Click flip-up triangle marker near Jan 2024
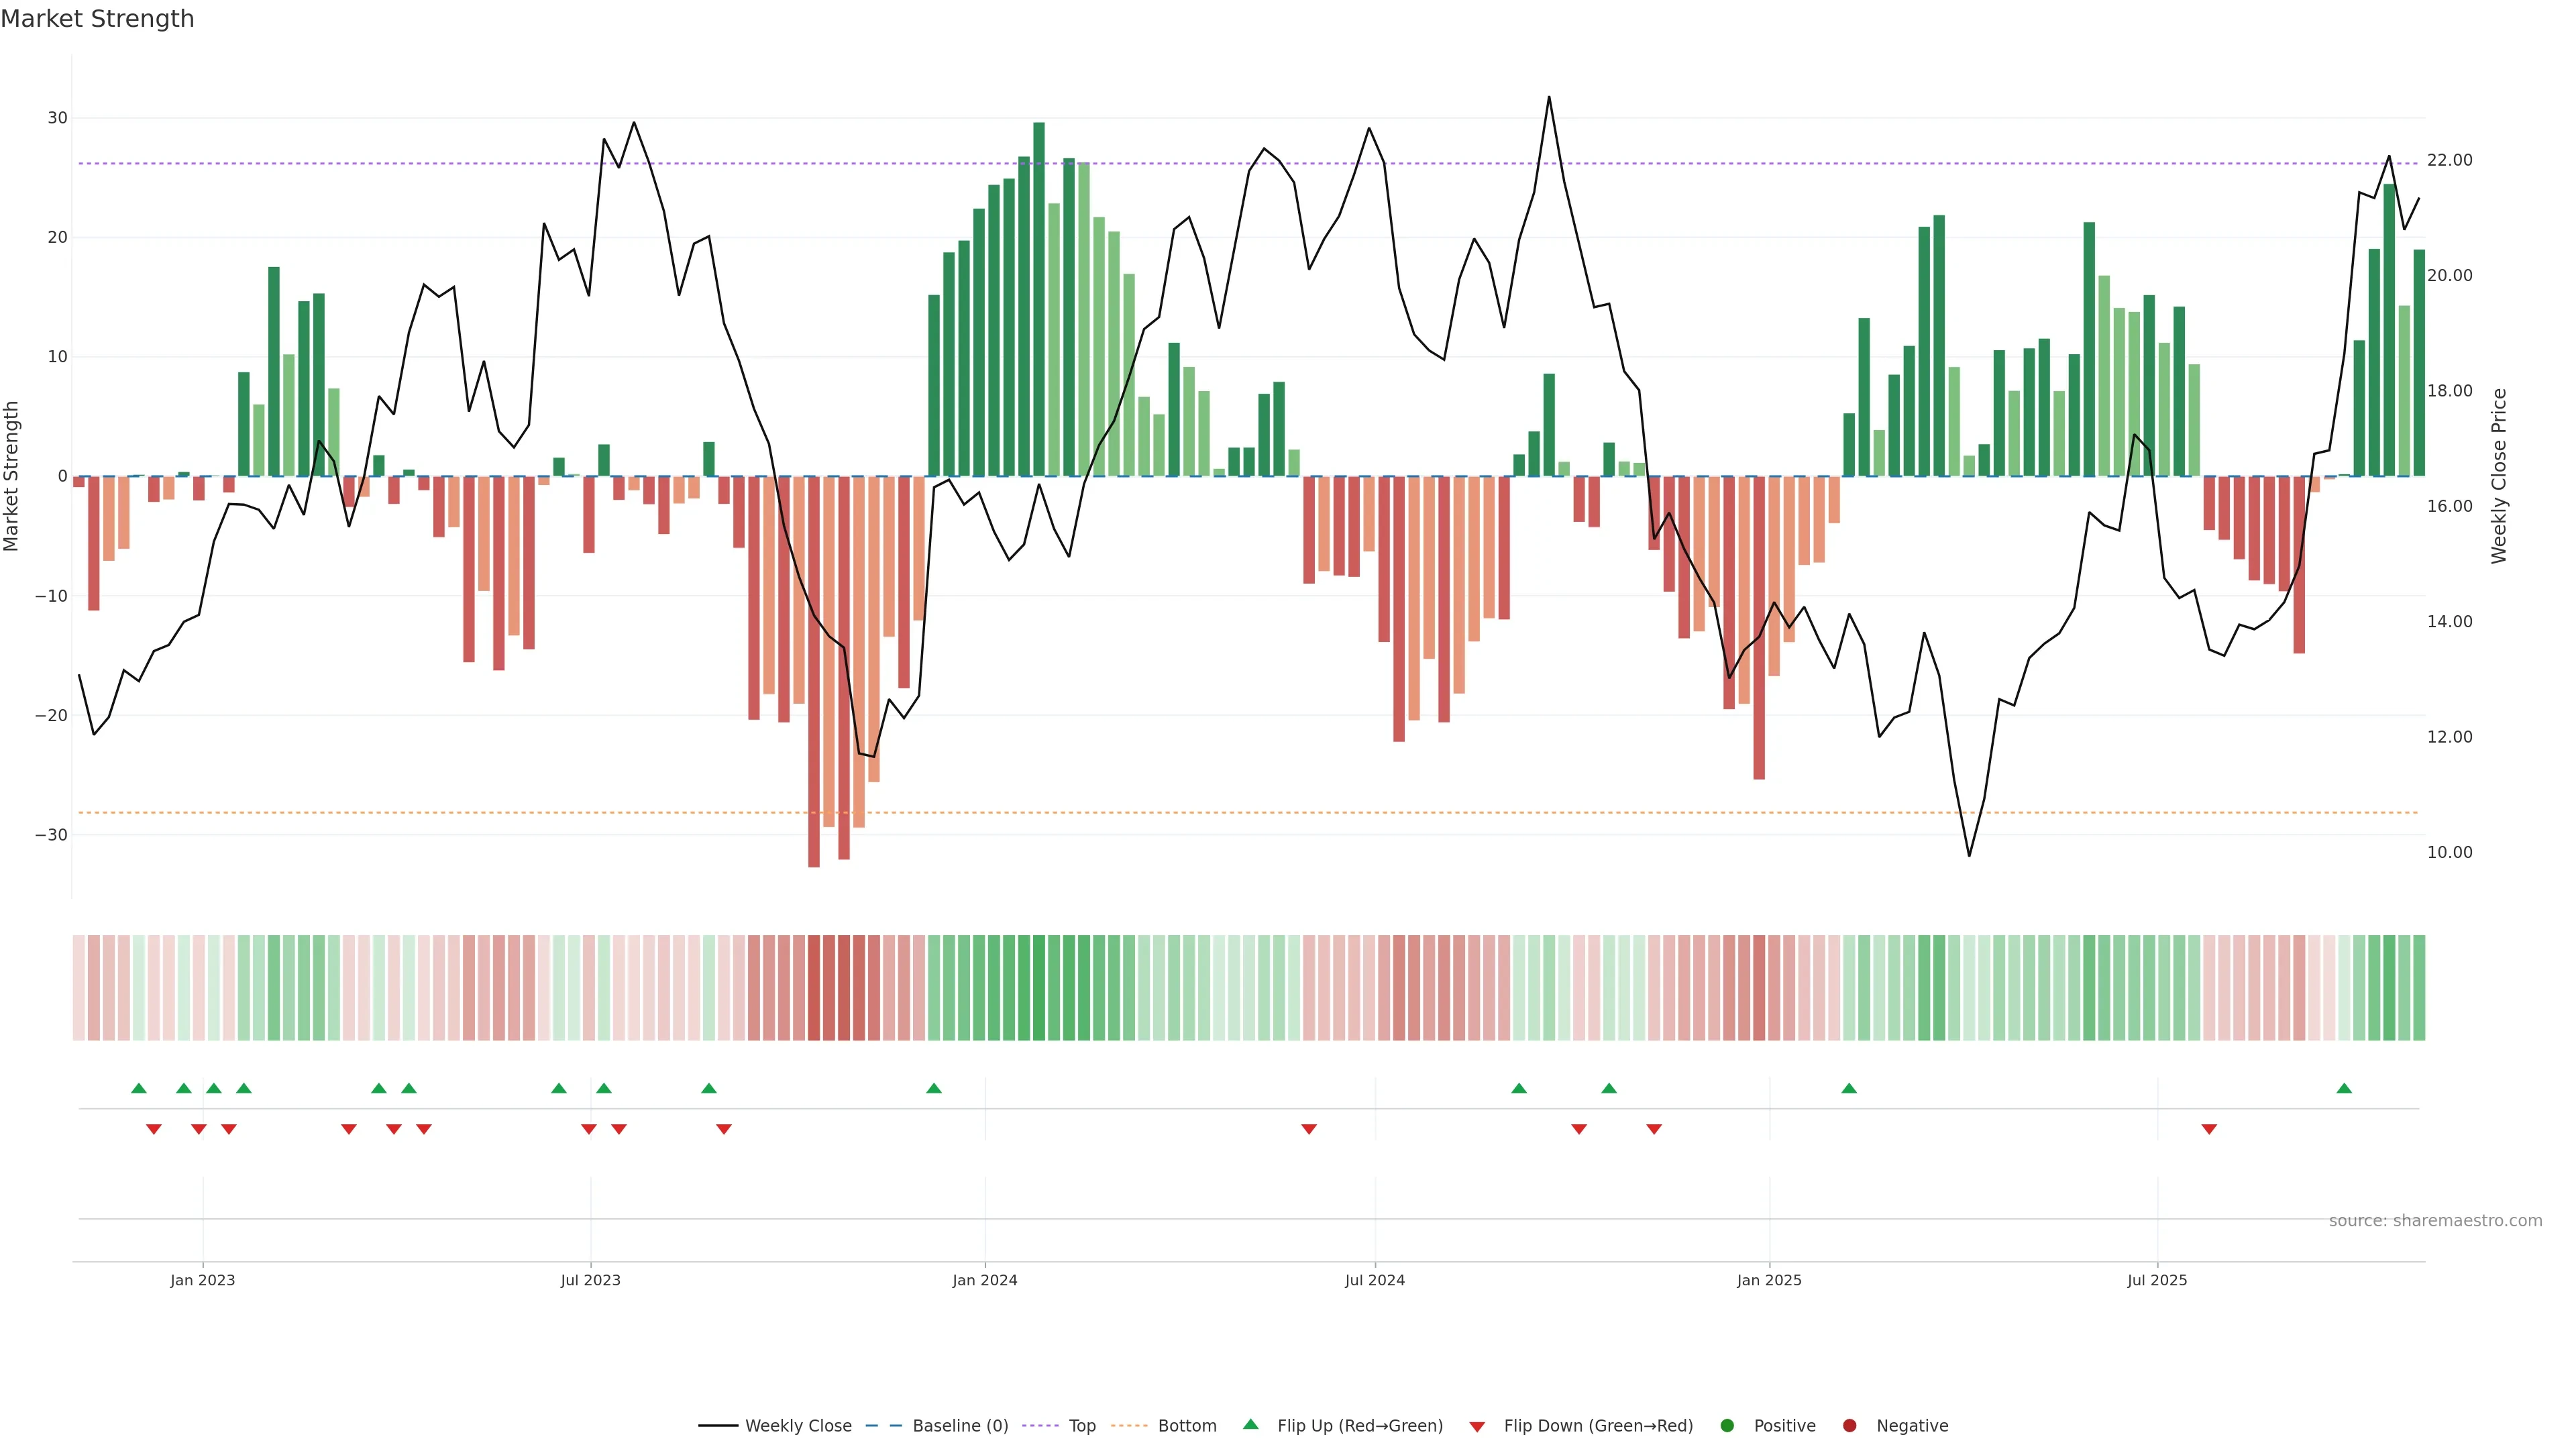Viewport: 2576px width, 1449px height. [x=934, y=1088]
